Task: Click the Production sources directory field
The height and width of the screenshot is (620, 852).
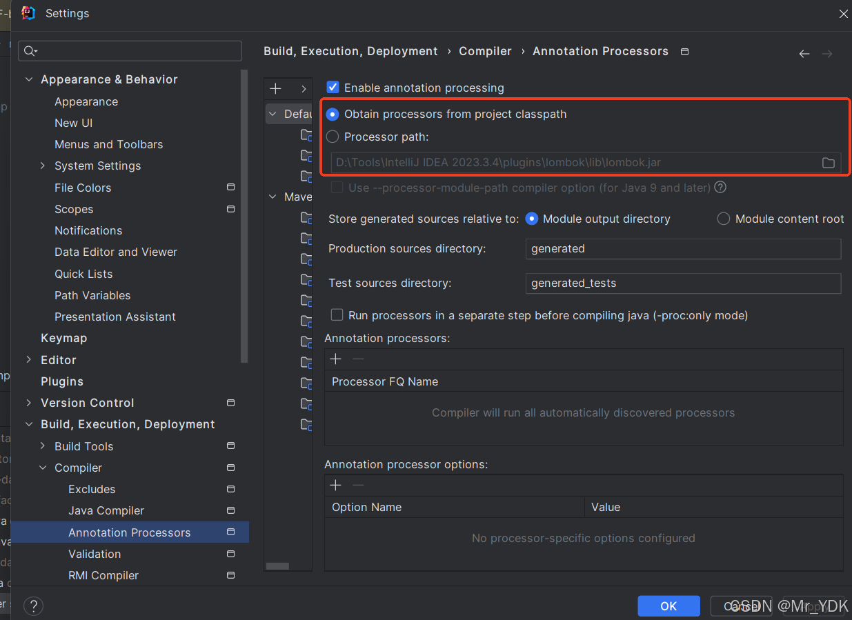Action: coord(684,249)
